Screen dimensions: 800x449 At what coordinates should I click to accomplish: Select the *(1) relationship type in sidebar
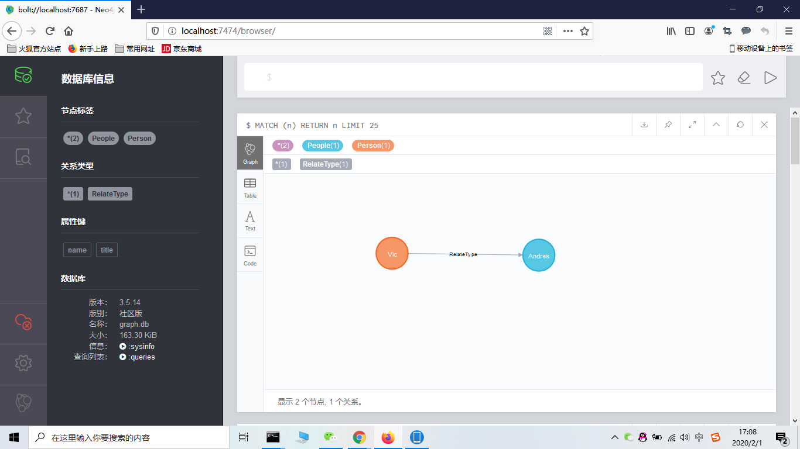[x=73, y=194]
